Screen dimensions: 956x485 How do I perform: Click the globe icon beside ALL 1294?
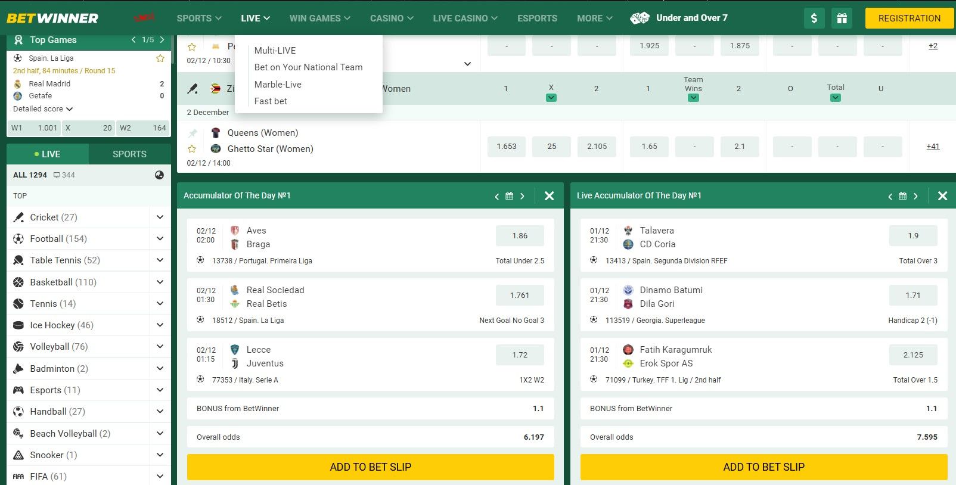(159, 175)
